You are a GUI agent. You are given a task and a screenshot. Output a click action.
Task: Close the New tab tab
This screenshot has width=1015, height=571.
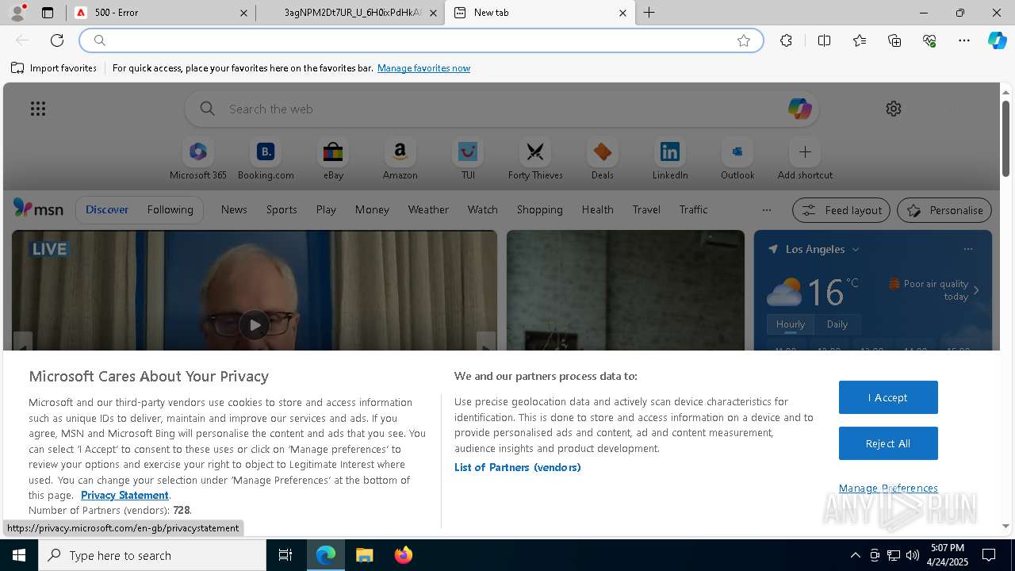tap(622, 13)
